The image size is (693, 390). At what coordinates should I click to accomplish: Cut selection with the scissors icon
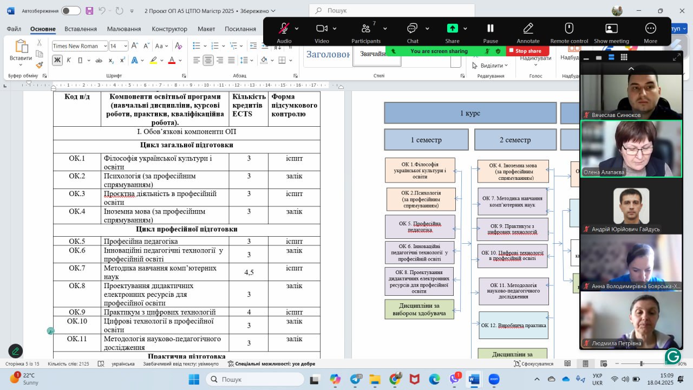40,43
